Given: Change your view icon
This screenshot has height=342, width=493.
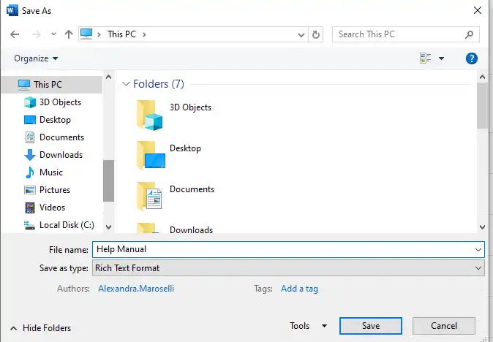Looking at the screenshot, I should tap(426, 58).
